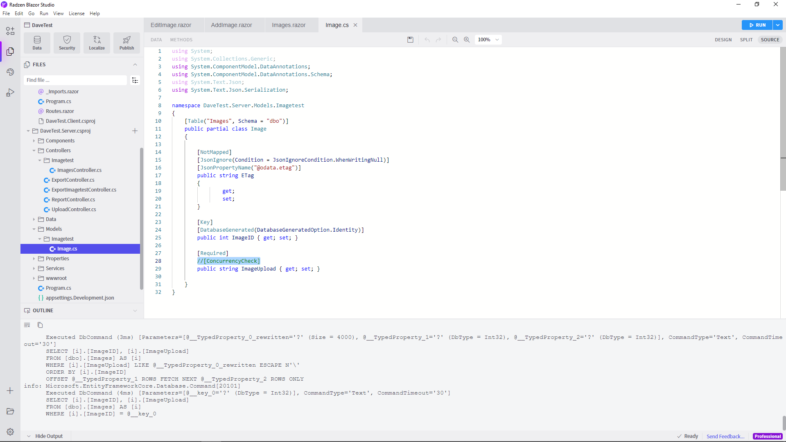786x442 pixels.
Task: Click the Undo arrow in the editor toolbar
Action: point(427,40)
